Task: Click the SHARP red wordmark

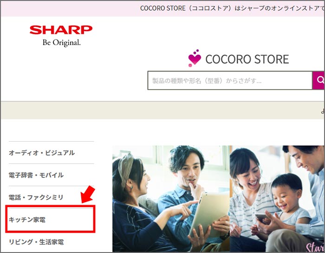Action: [61, 30]
